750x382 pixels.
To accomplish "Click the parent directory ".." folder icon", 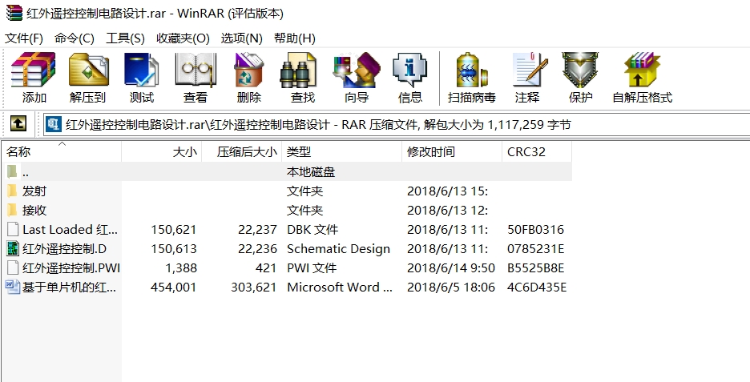I will coord(13,171).
